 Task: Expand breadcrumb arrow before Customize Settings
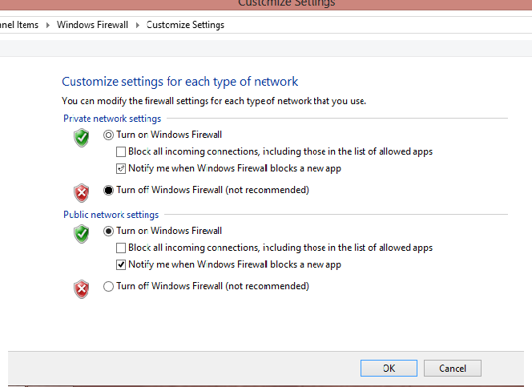click(x=138, y=25)
